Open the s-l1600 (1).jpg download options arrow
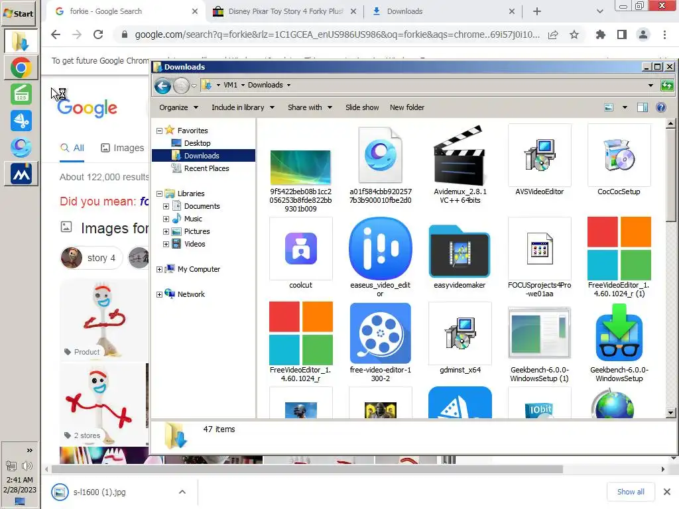 [x=182, y=492]
